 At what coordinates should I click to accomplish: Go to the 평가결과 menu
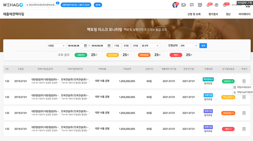coord(213,14)
